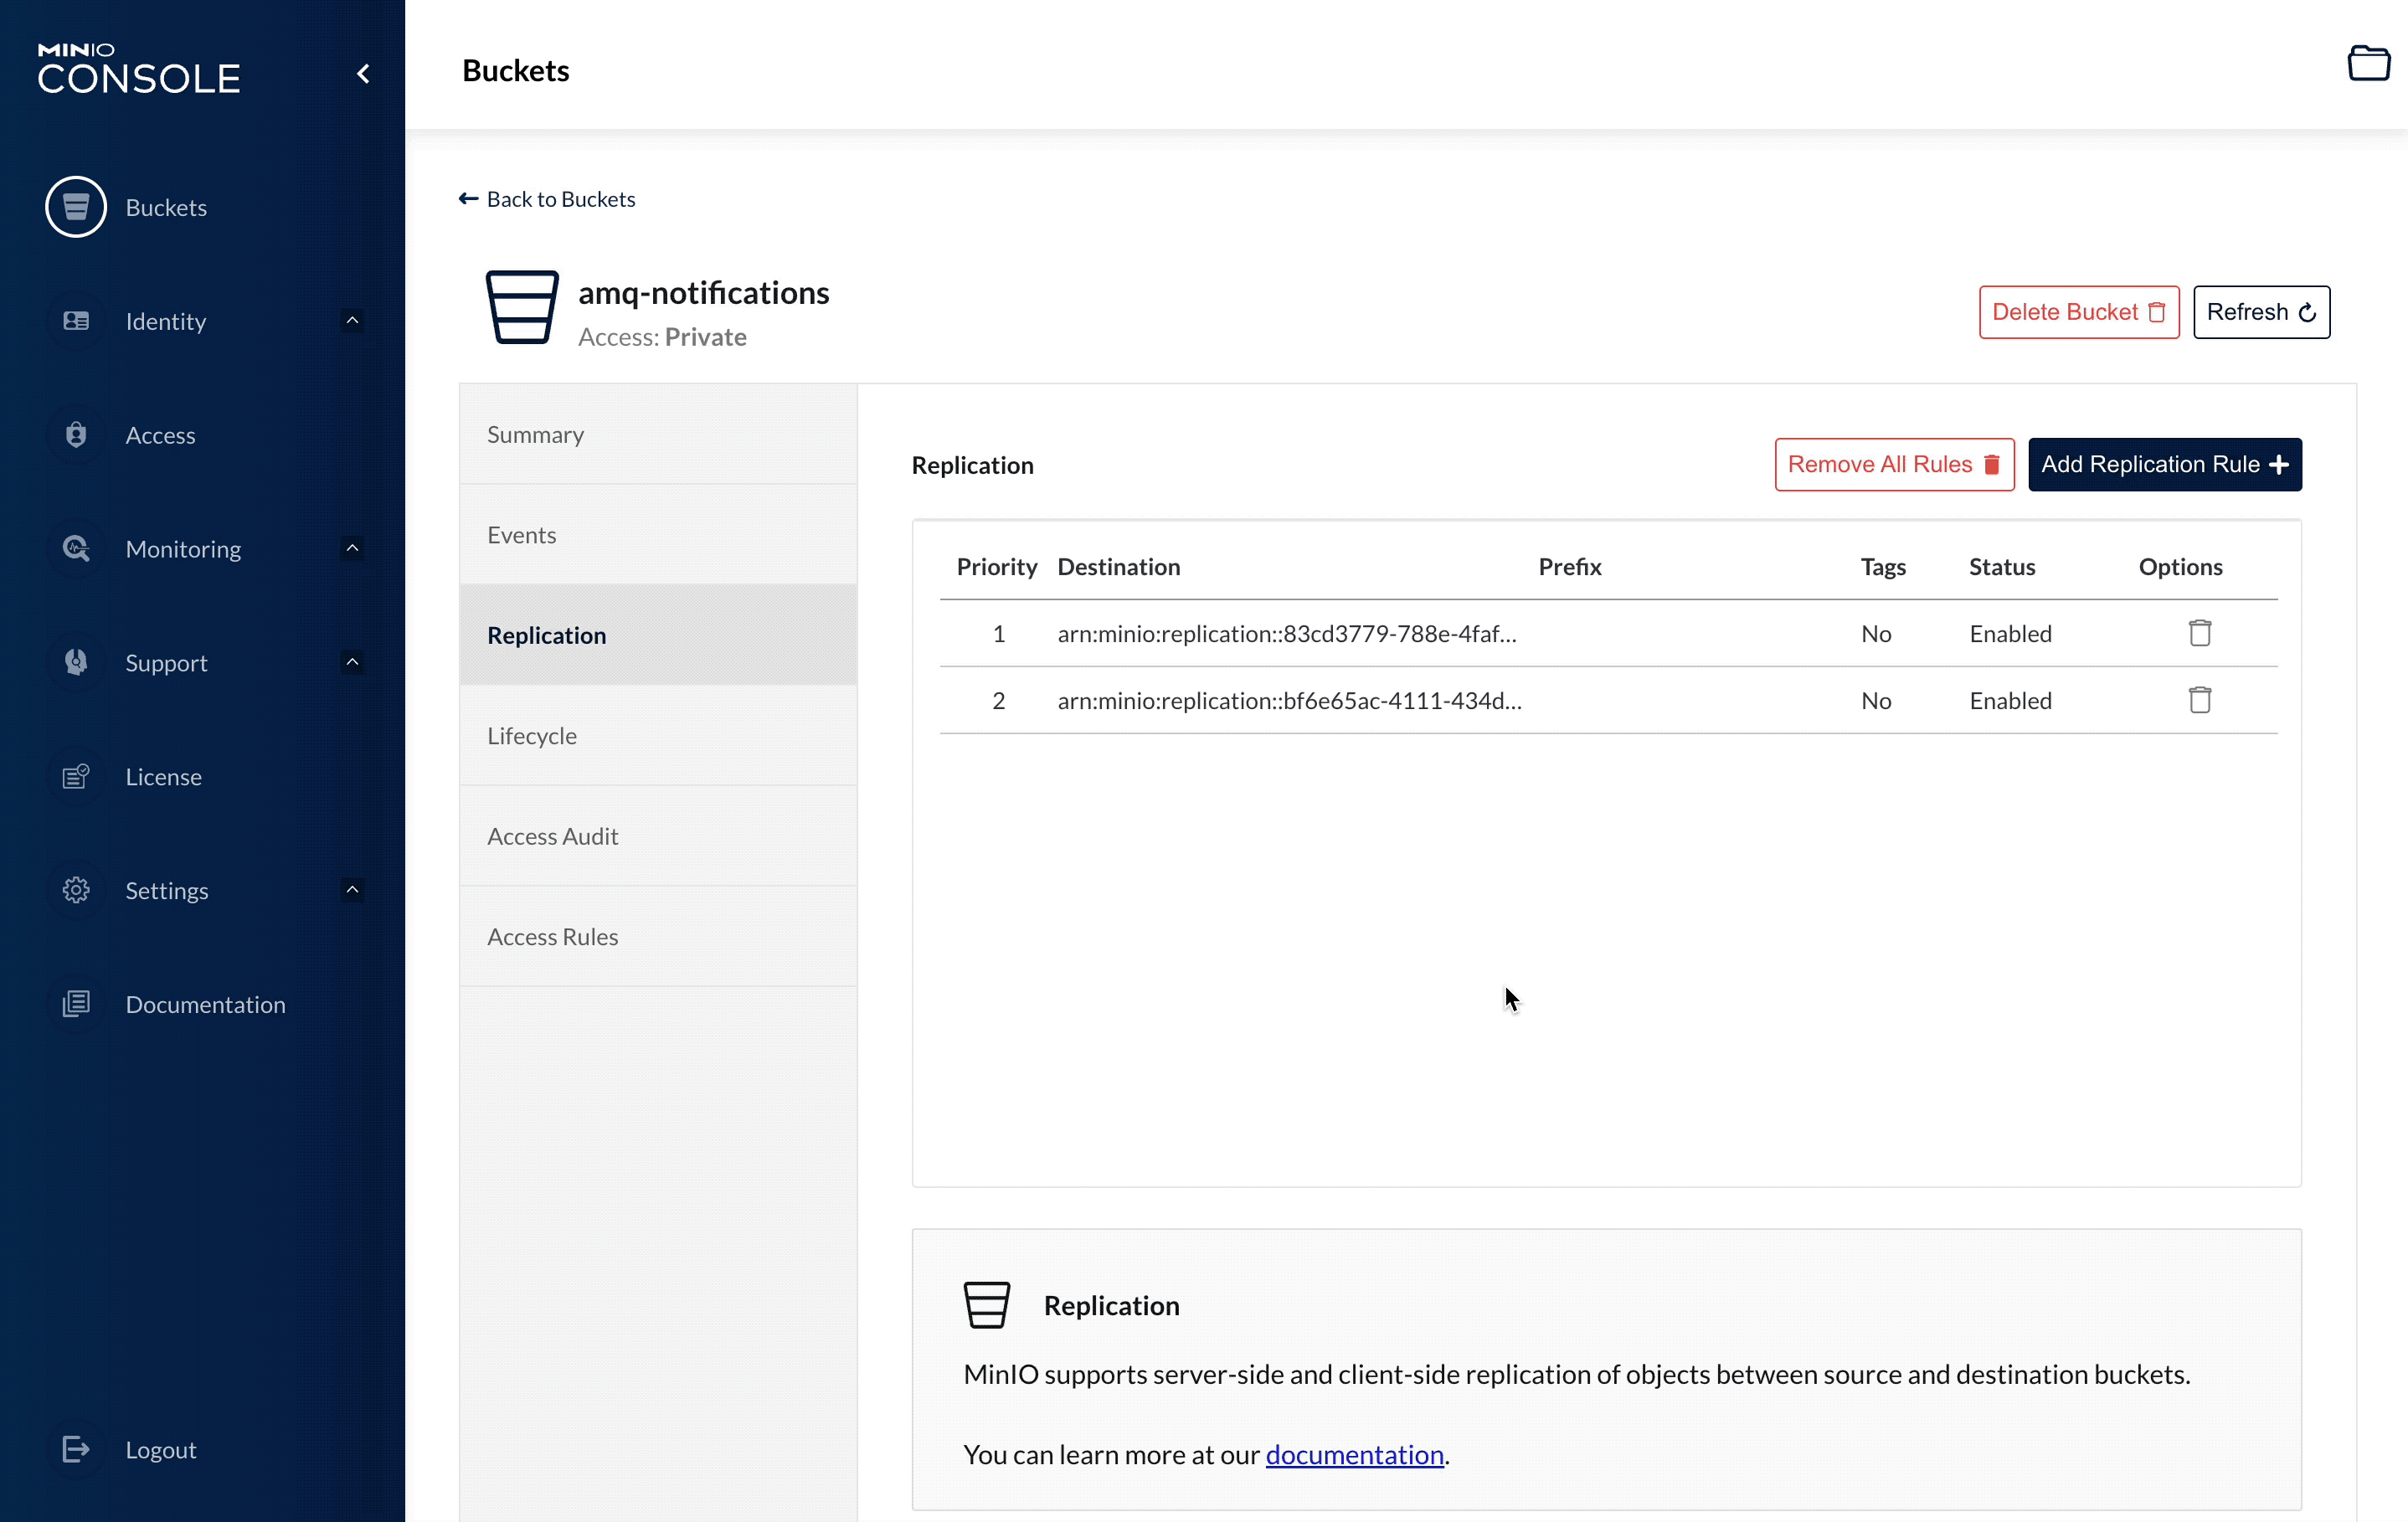The height and width of the screenshot is (1522, 2408).
Task: Click Add Replication Rule button
Action: pos(2164,465)
